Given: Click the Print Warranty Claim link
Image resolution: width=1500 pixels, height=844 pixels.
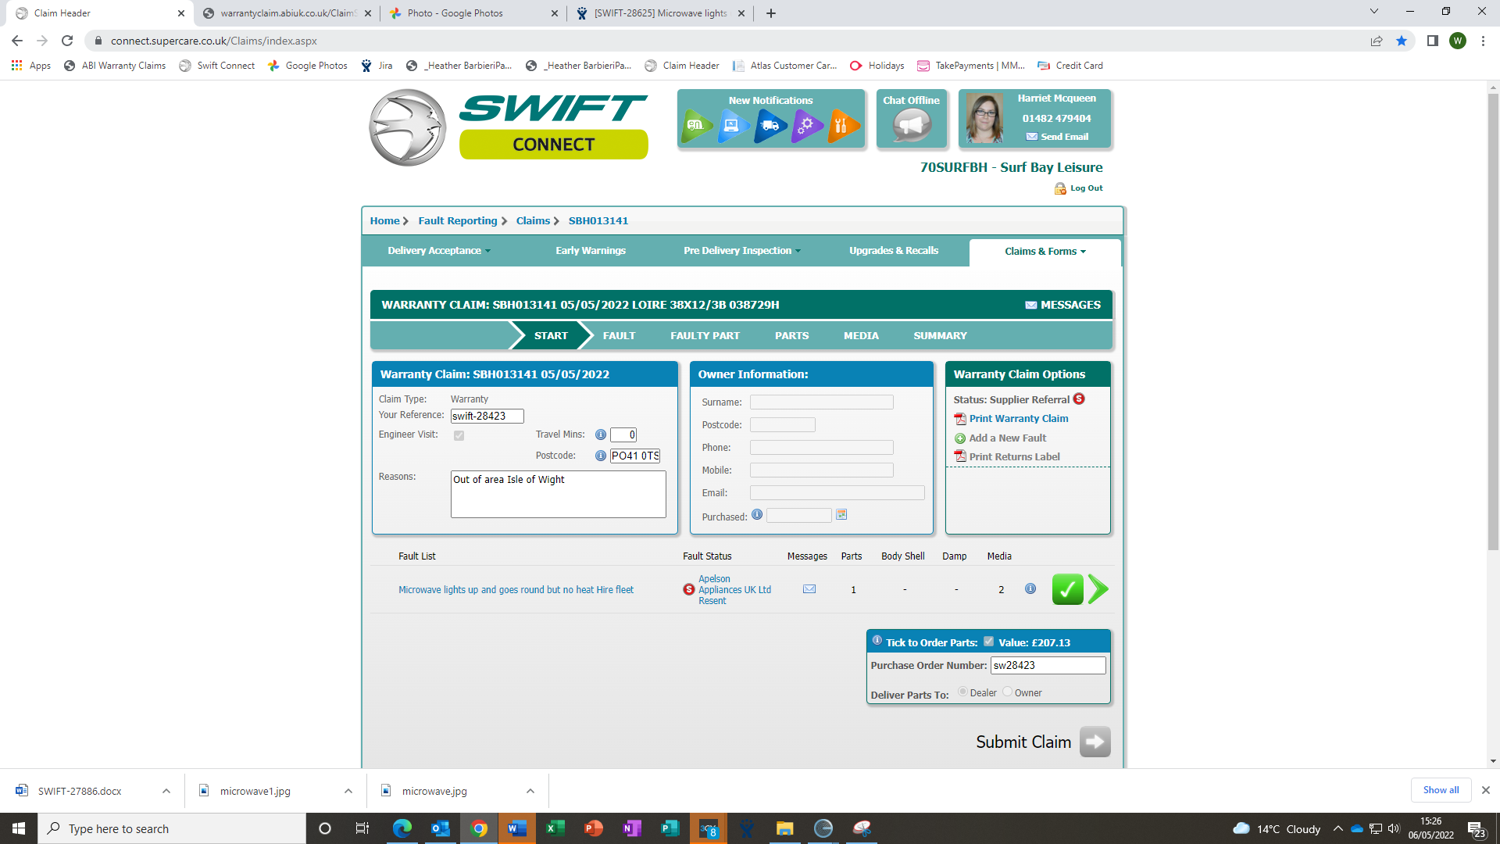Looking at the screenshot, I should click(1018, 419).
